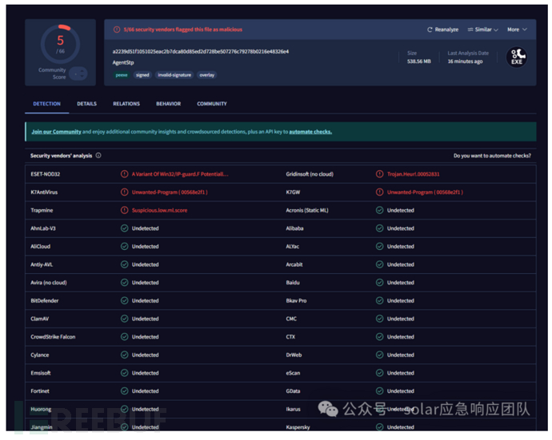The height and width of the screenshot is (440, 552).
Task: Open the COMMUNITY tab
Action: tap(212, 104)
